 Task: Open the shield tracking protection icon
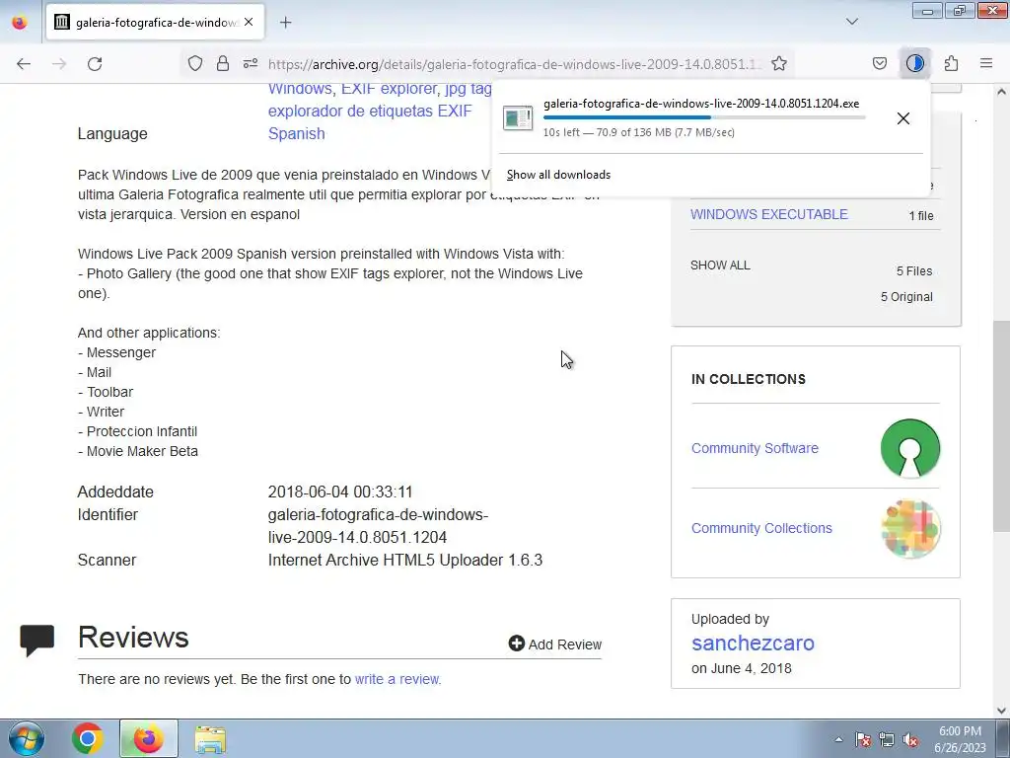point(195,63)
